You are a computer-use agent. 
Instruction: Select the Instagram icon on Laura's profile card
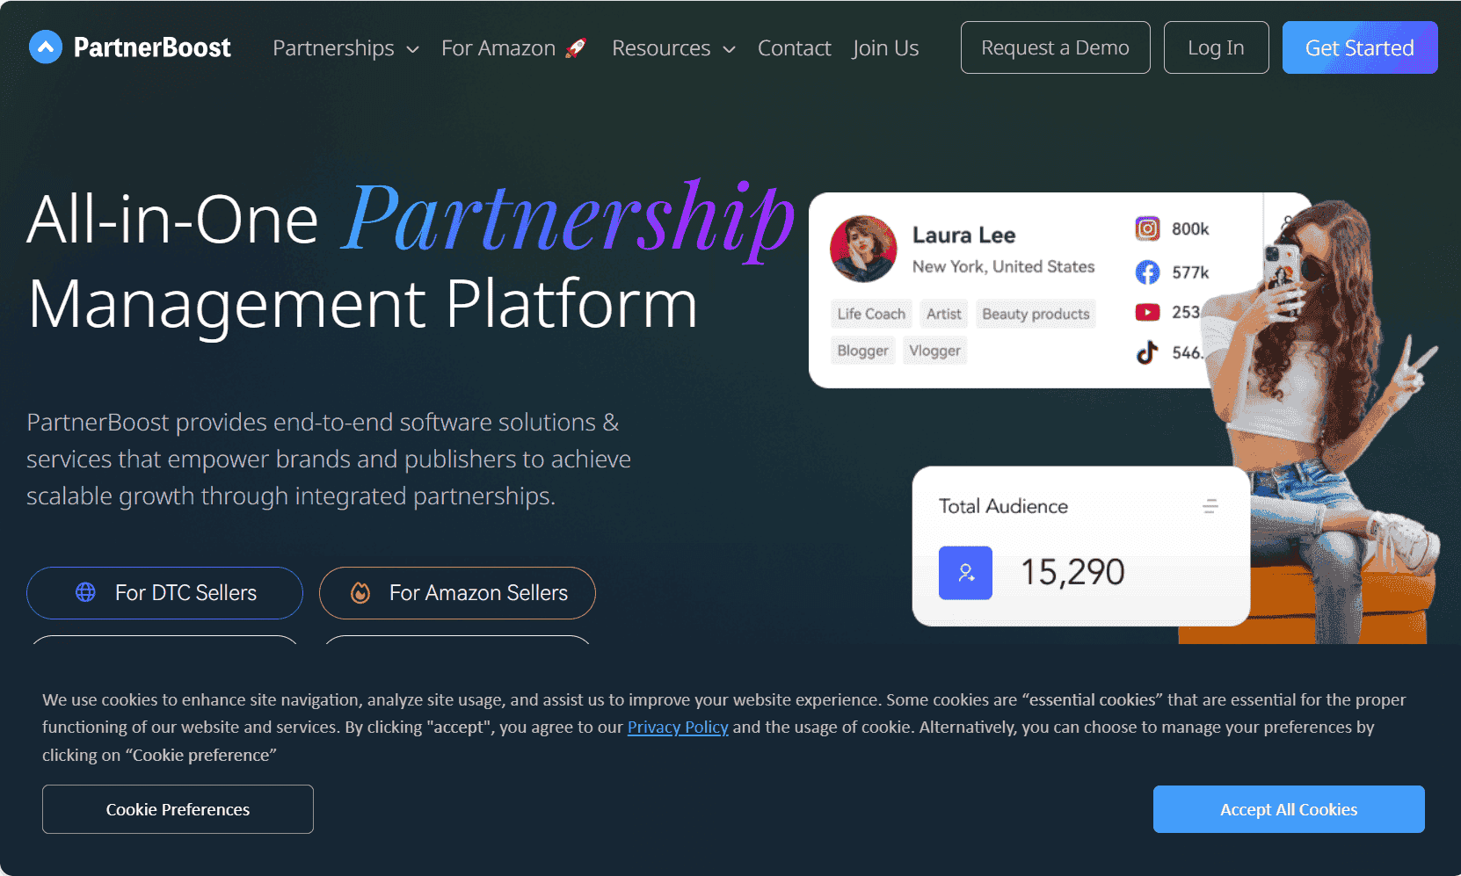pos(1147,228)
